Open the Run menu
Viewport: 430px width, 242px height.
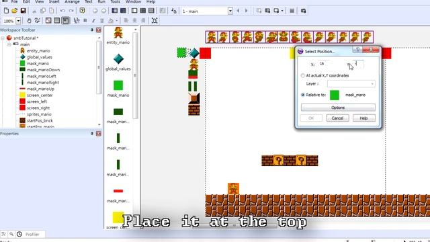(101, 1)
